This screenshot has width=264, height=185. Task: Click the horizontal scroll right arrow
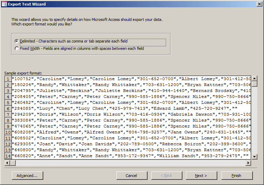(248, 163)
